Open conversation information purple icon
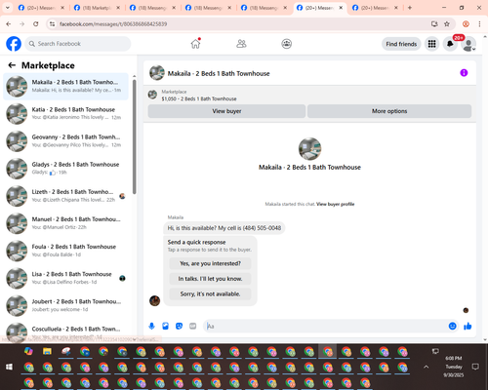The width and height of the screenshot is (488, 390). [464, 73]
